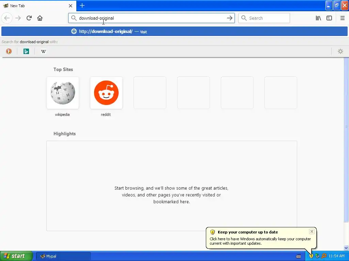Visit http://download-original/ suggestion
The width and height of the screenshot is (349, 261).
174,31
